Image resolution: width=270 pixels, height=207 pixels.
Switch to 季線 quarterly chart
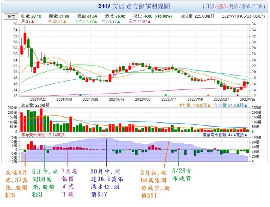click(x=246, y=6)
